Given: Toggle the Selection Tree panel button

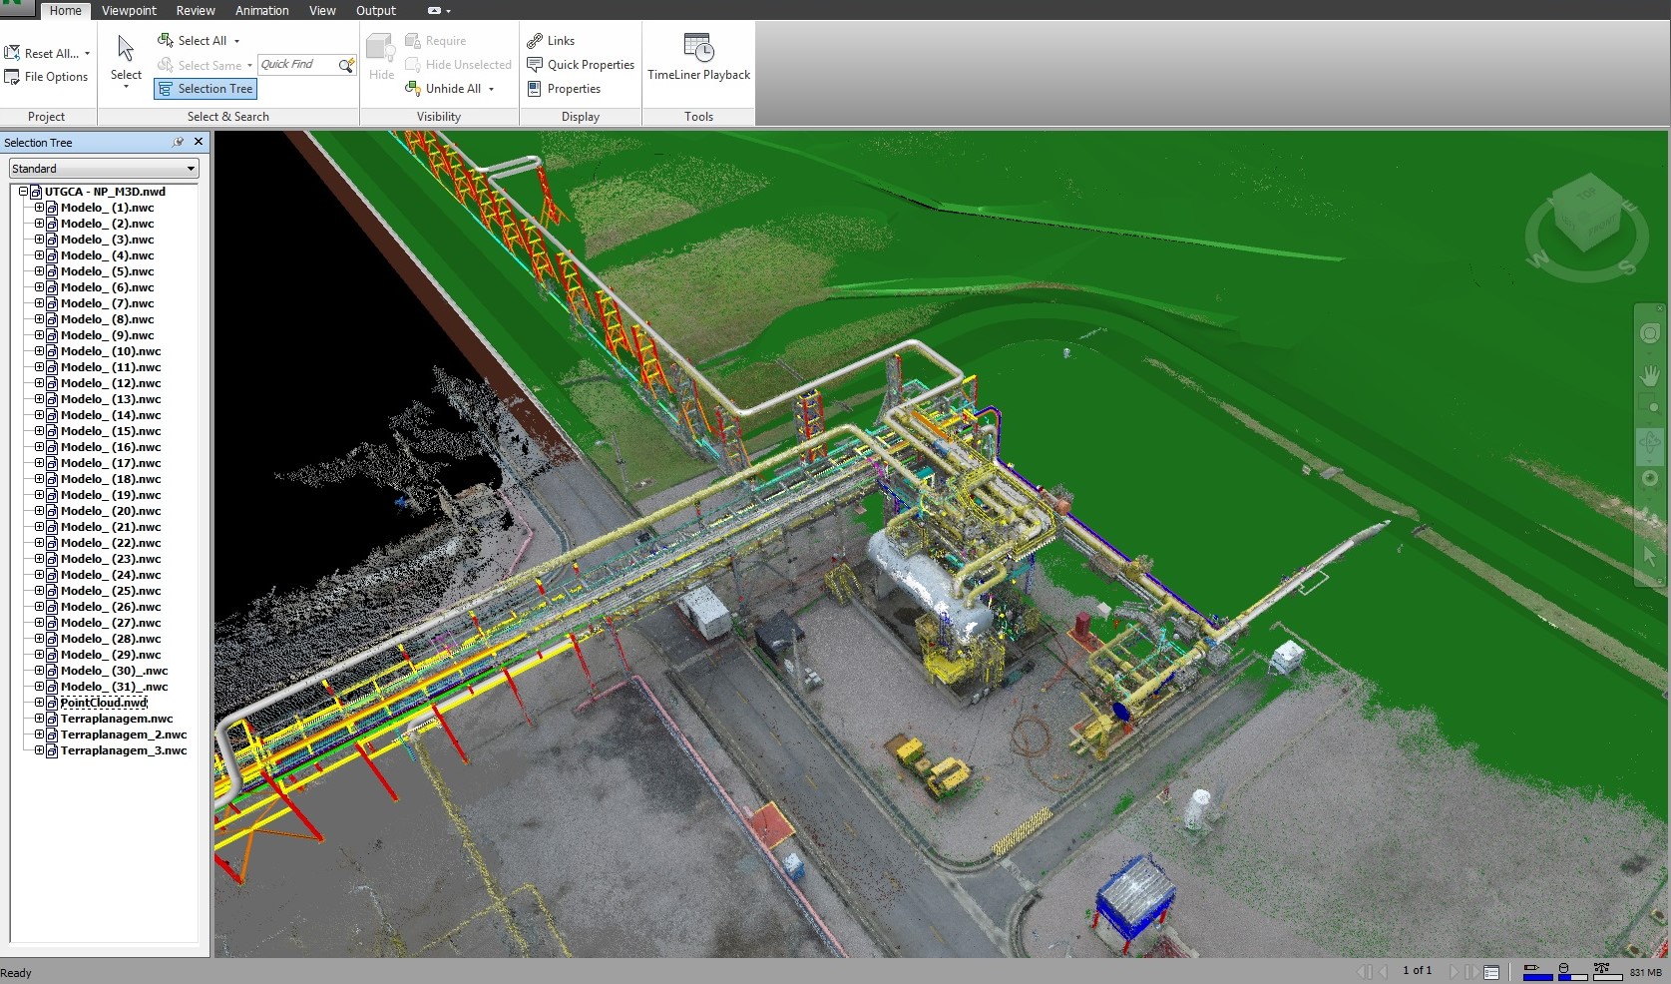Looking at the screenshot, I should pos(206,89).
